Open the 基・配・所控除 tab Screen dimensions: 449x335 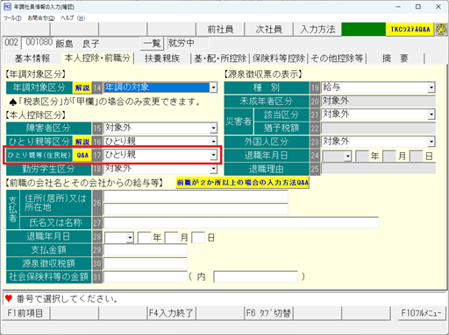(x=220, y=59)
